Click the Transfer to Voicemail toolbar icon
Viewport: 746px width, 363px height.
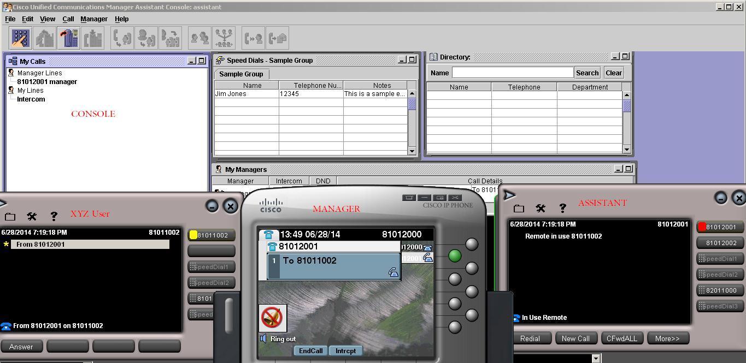pos(277,38)
